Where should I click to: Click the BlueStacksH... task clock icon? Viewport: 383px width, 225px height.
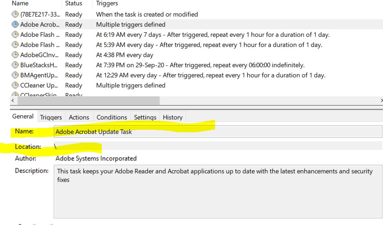tap(15, 65)
